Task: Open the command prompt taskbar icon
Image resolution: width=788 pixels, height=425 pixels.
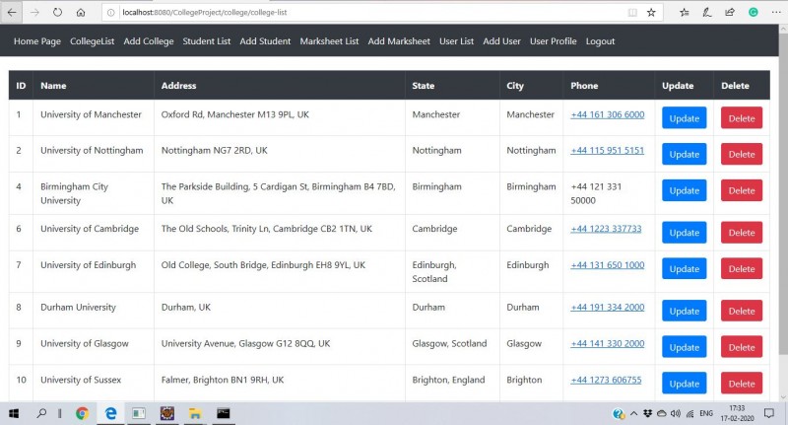Action: coord(224,413)
